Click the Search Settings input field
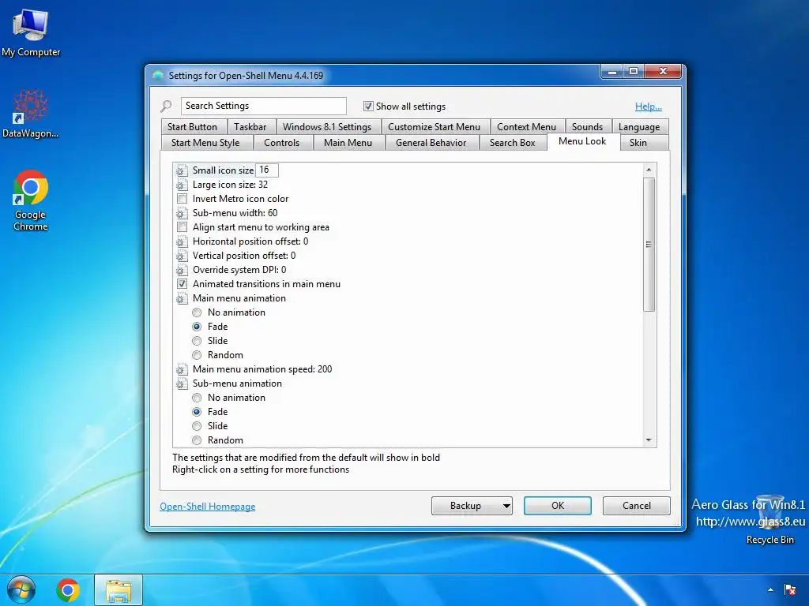This screenshot has width=809, height=606. coord(264,106)
